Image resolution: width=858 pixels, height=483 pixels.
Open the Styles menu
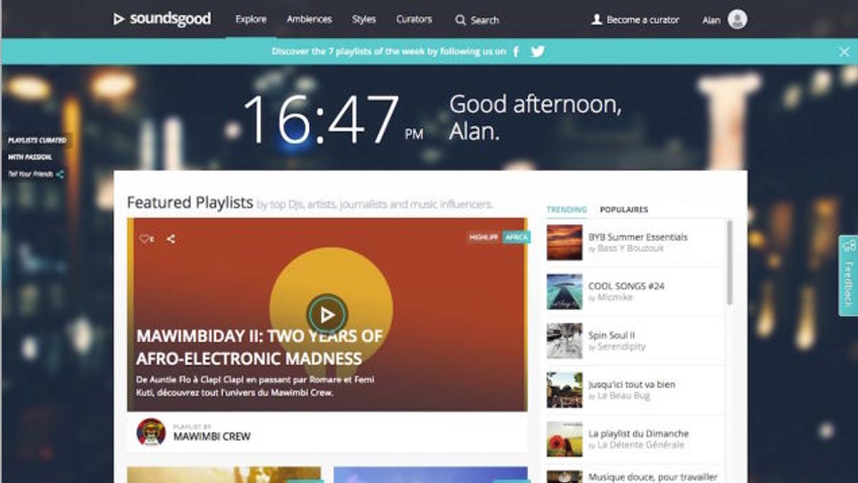[x=364, y=19]
